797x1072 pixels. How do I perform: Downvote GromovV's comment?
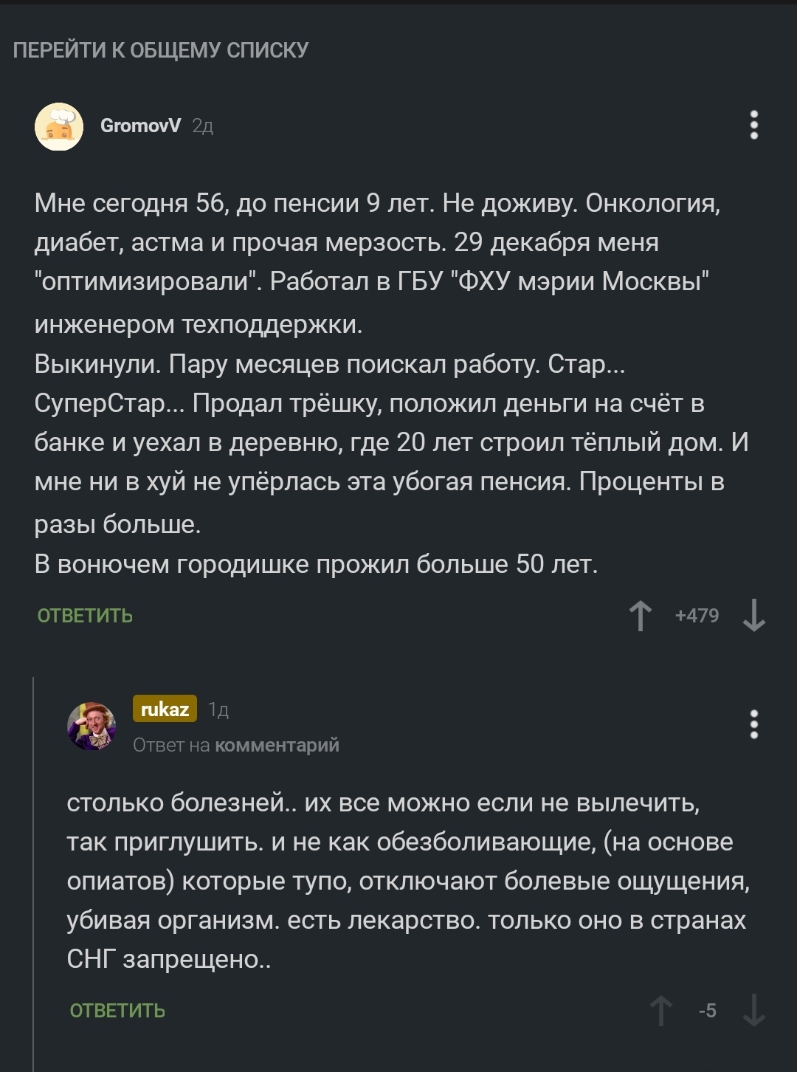753,616
